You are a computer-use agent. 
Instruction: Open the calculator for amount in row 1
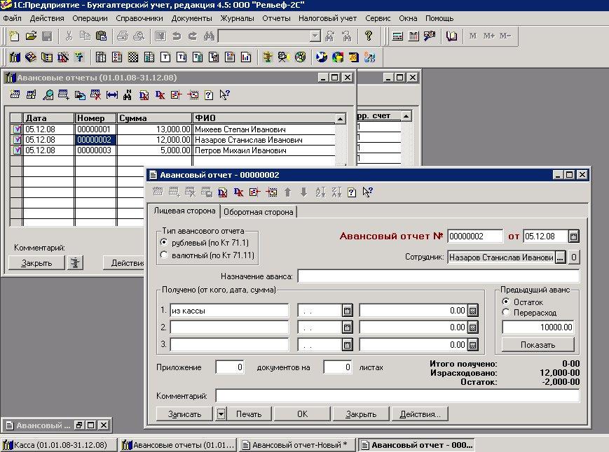coord(472,311)
